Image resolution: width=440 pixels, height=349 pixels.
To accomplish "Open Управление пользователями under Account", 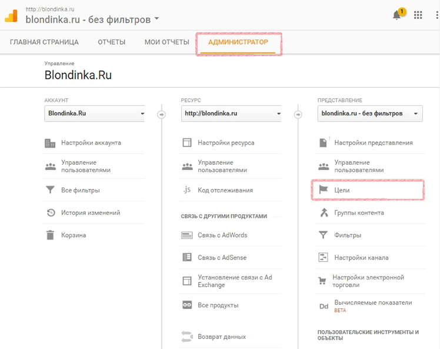I will pos(85,166).
